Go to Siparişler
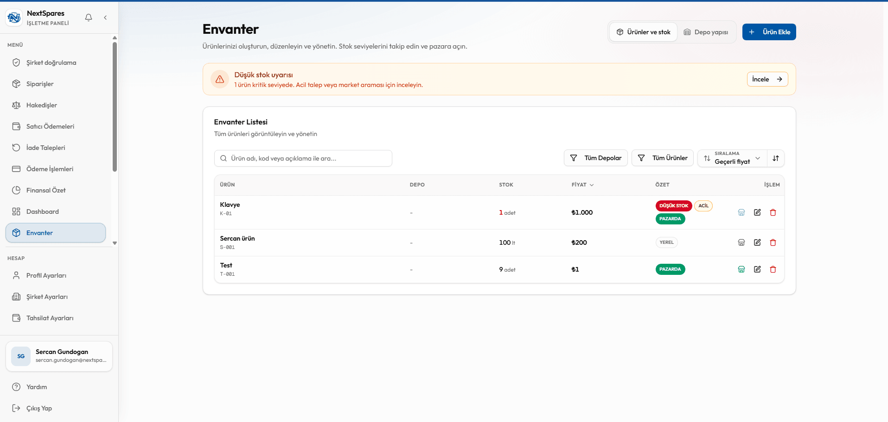The width and height of the screenshot is (888, 422). point(56,84)
